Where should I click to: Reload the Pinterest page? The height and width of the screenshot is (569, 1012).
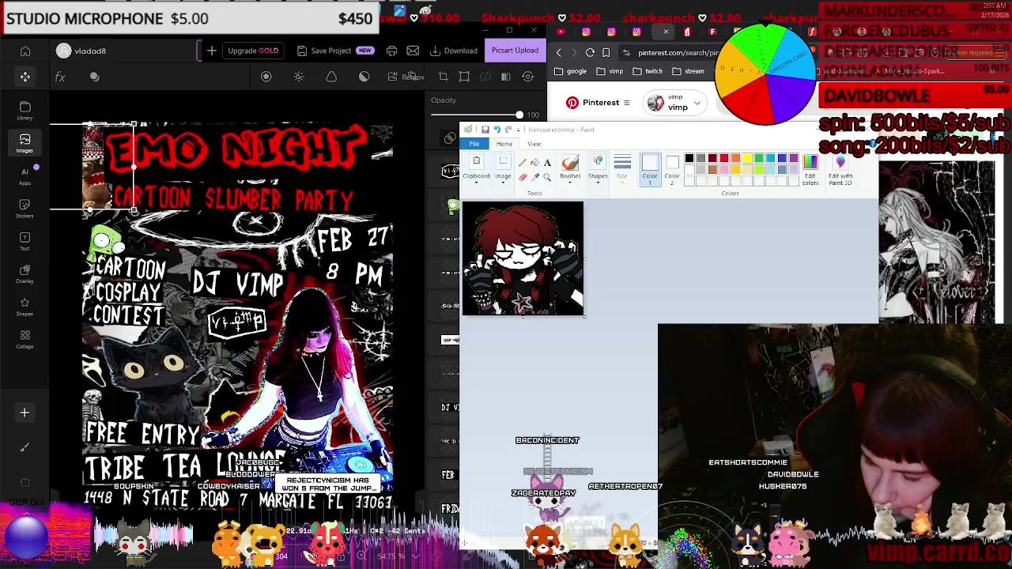point(590,52)
